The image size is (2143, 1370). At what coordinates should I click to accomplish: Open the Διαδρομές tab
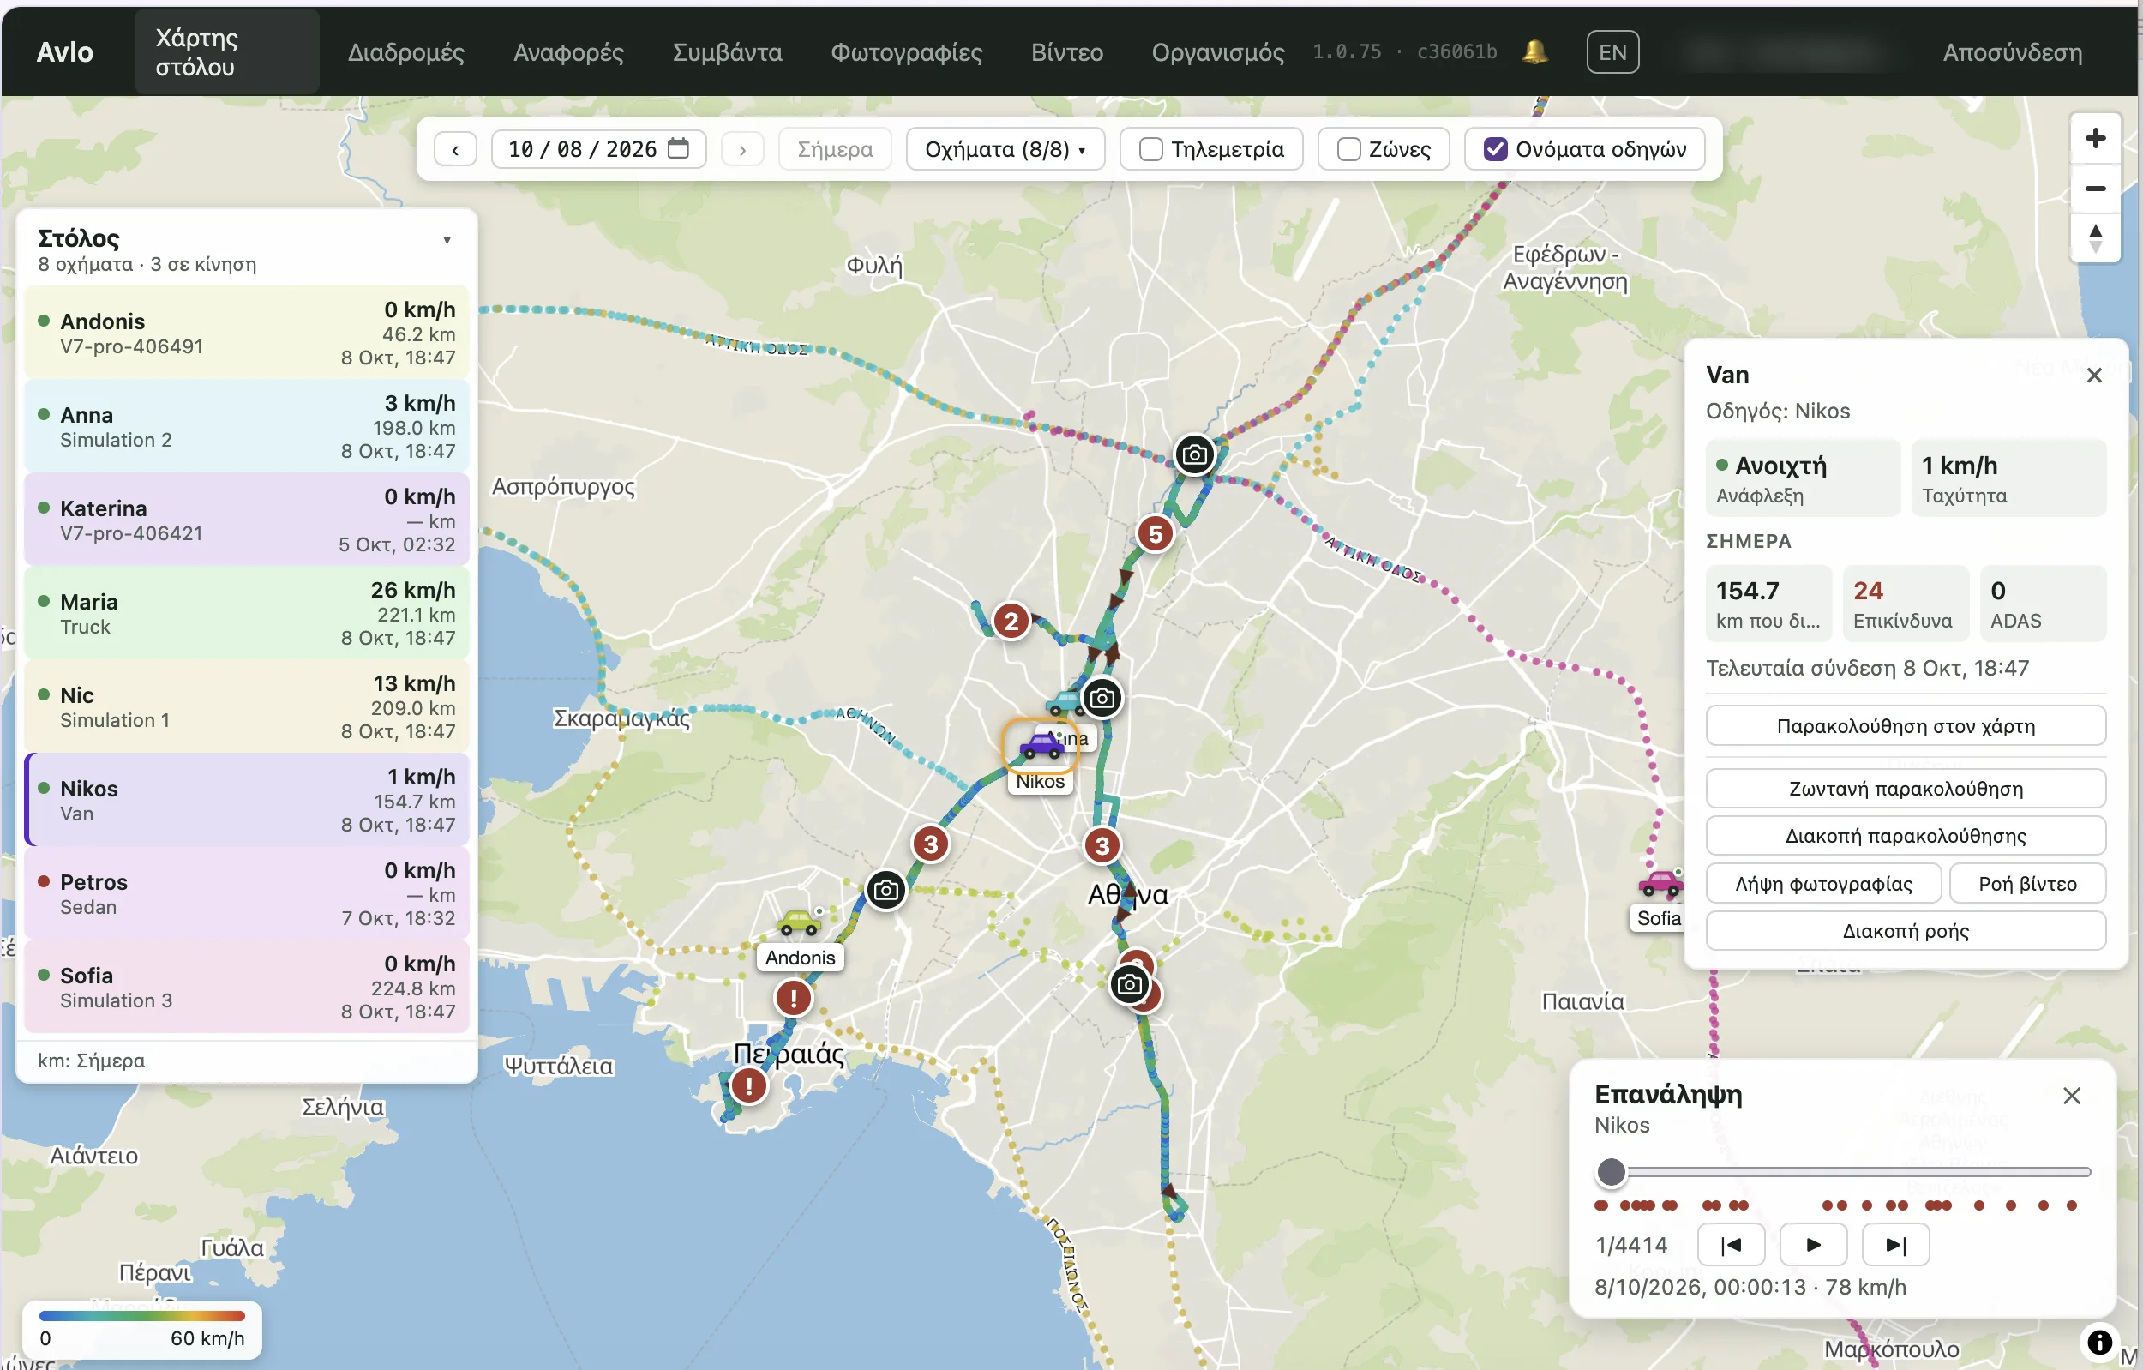coord(405,52)
